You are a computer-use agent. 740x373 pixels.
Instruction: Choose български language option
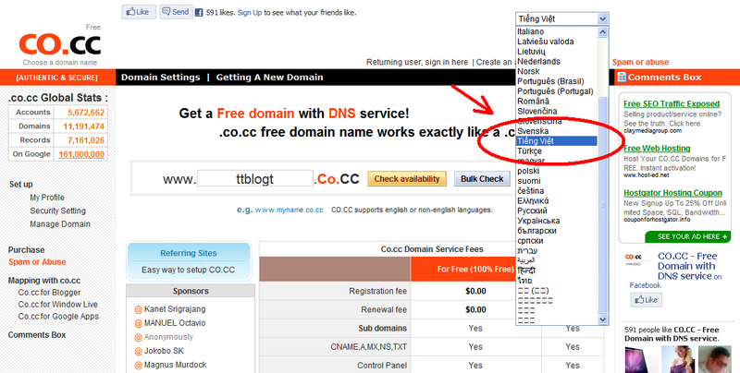point(536,230)
